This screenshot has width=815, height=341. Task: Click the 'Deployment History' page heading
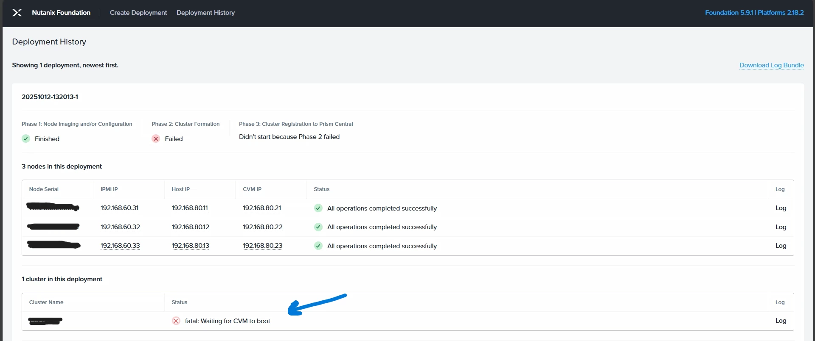(49, 42)
